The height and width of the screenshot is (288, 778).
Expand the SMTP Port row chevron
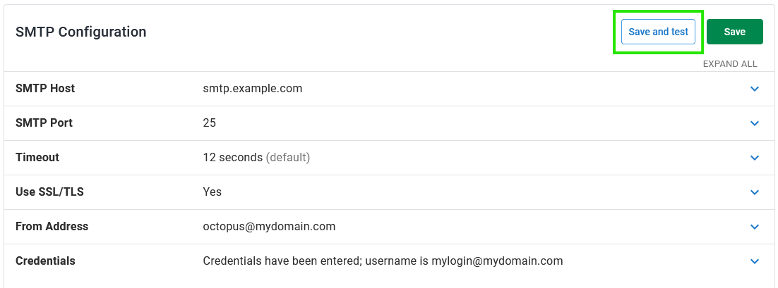[x=755, y=123]
